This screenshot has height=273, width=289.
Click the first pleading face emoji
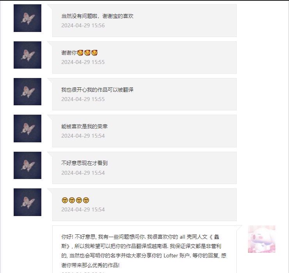pyautogui.click(x=65, y=200)
